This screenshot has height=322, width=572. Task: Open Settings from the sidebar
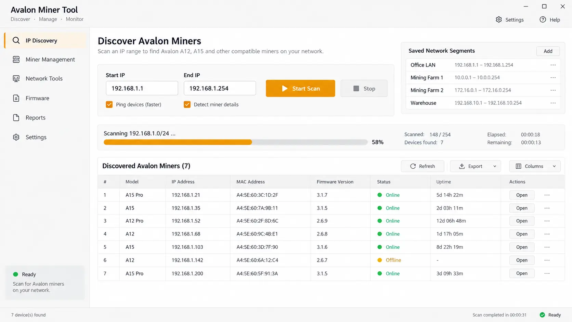45,137
